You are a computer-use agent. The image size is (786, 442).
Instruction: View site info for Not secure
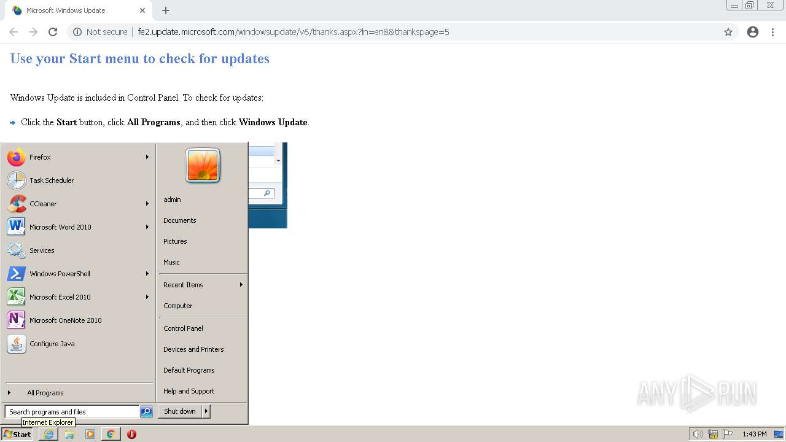tap(100, 32)
